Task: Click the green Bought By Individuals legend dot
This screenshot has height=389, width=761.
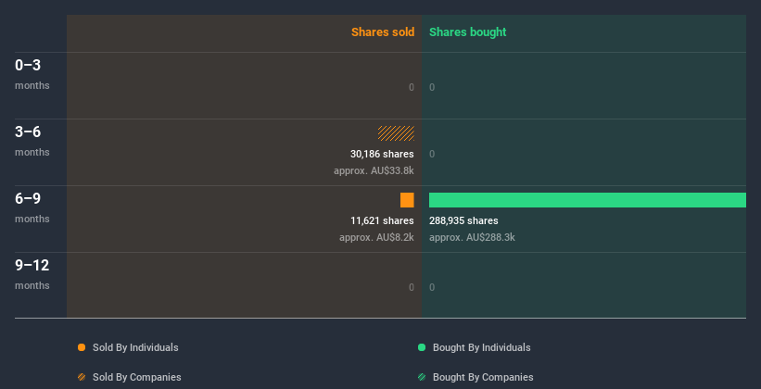Action: (422, 347)
